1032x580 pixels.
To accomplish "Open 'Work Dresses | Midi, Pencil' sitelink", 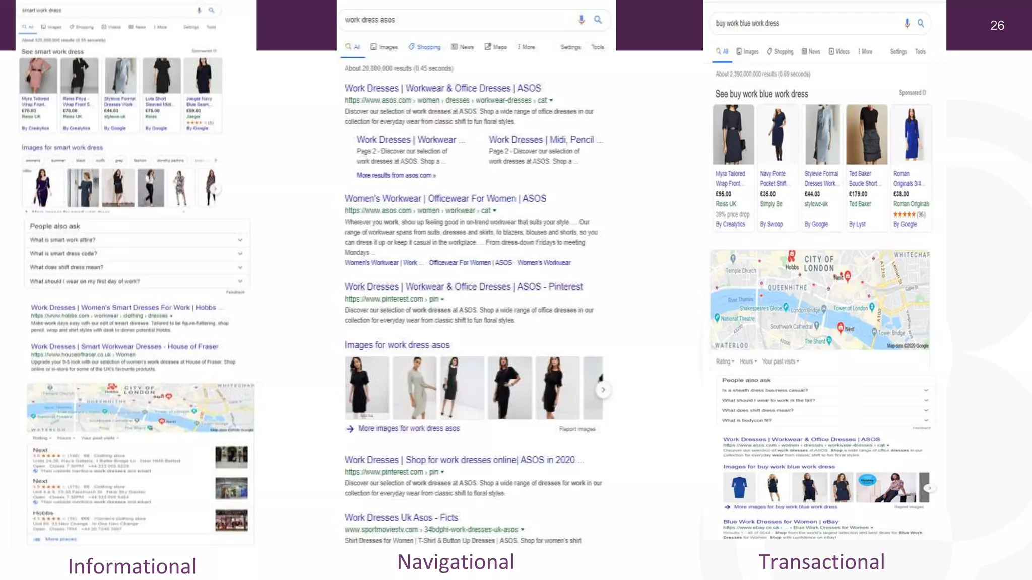I will (x=545, y=140).
